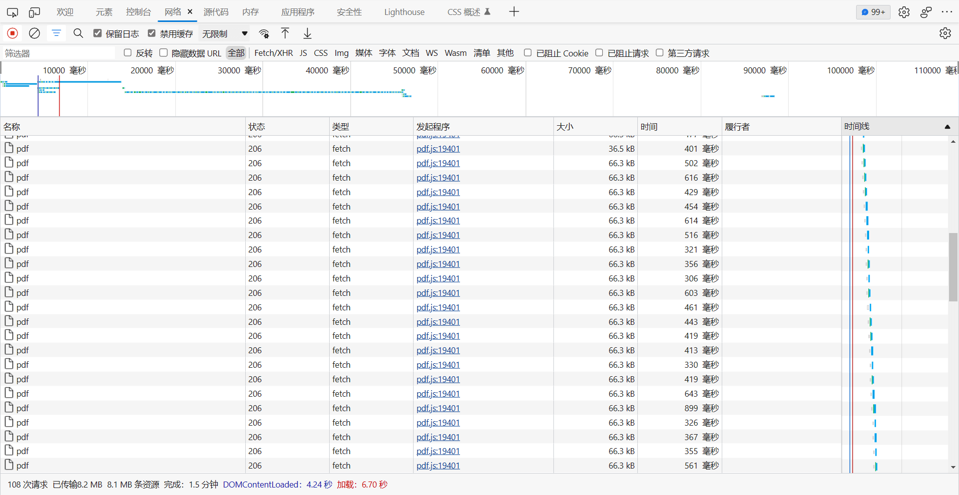The image size is (959, 495).
Task: Switch to the Lighthouse tab
Action: tap(404, 12)
